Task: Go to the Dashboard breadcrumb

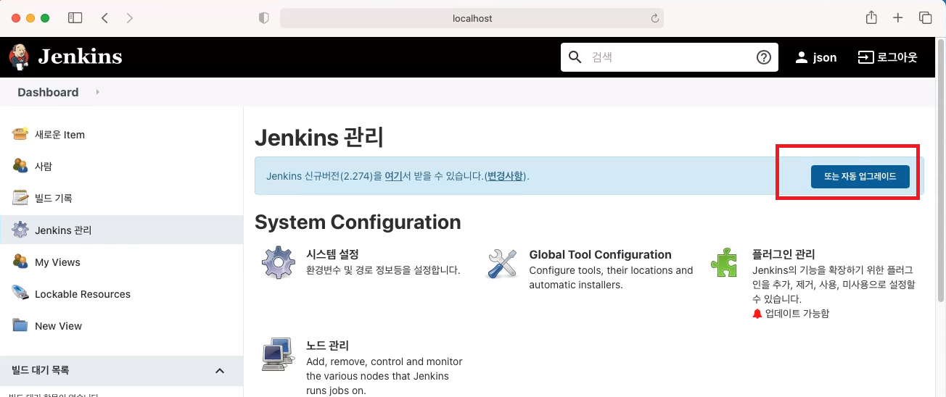Action: tap(48, 92)
